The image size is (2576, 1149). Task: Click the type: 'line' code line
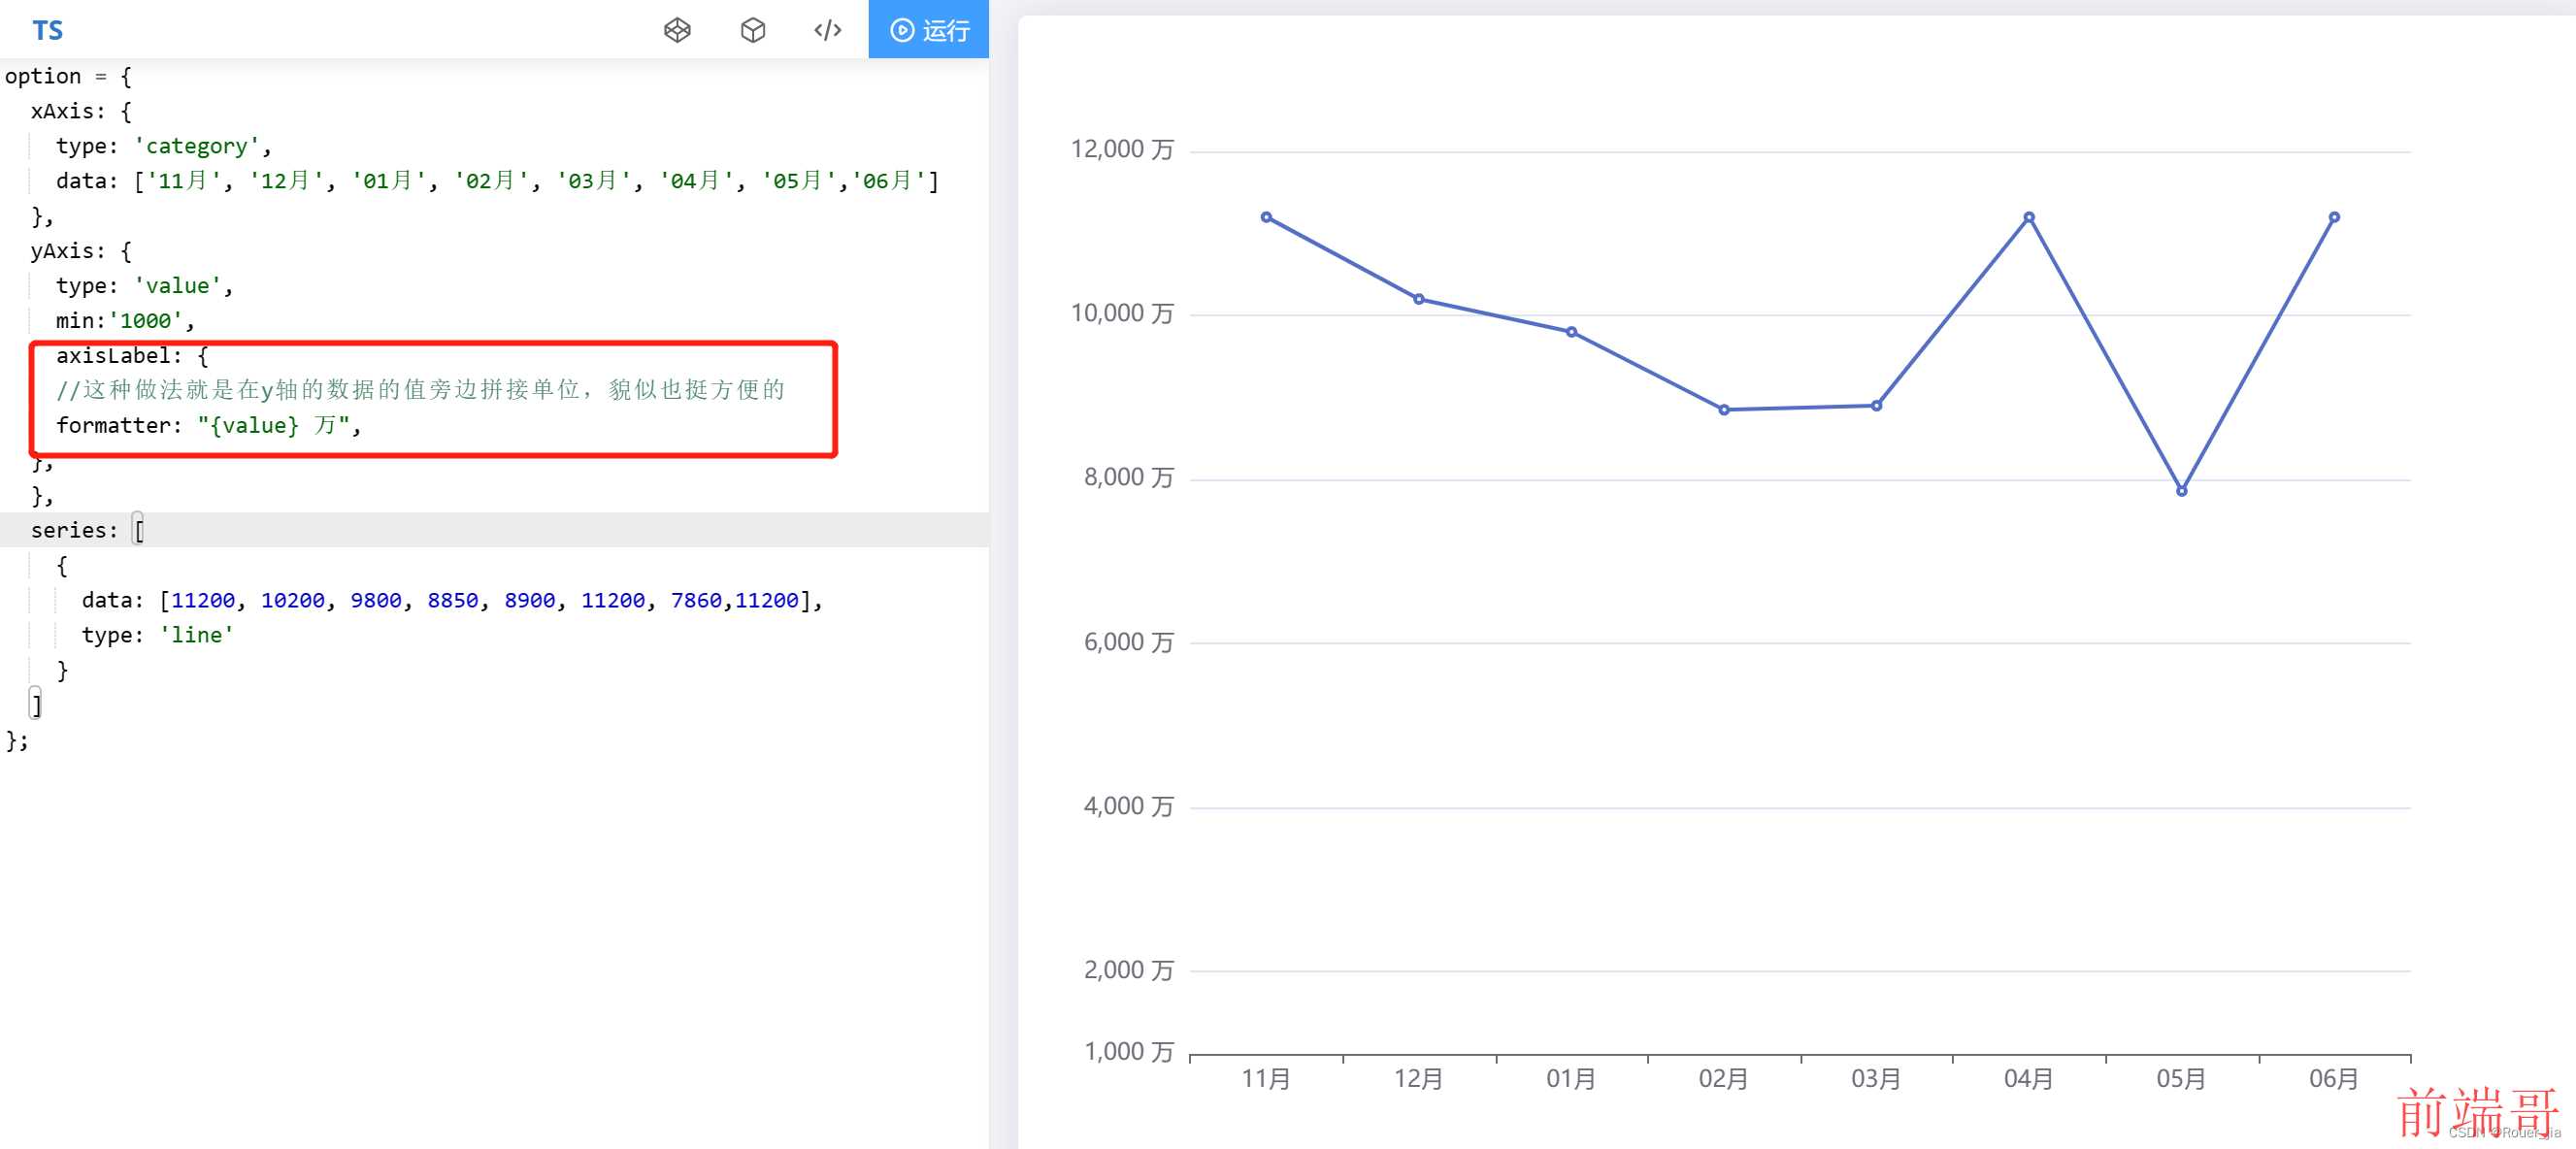pos(157,635)
